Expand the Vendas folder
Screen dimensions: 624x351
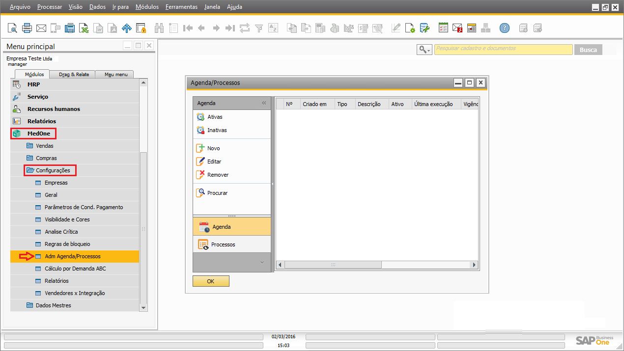tap(45, 146)
